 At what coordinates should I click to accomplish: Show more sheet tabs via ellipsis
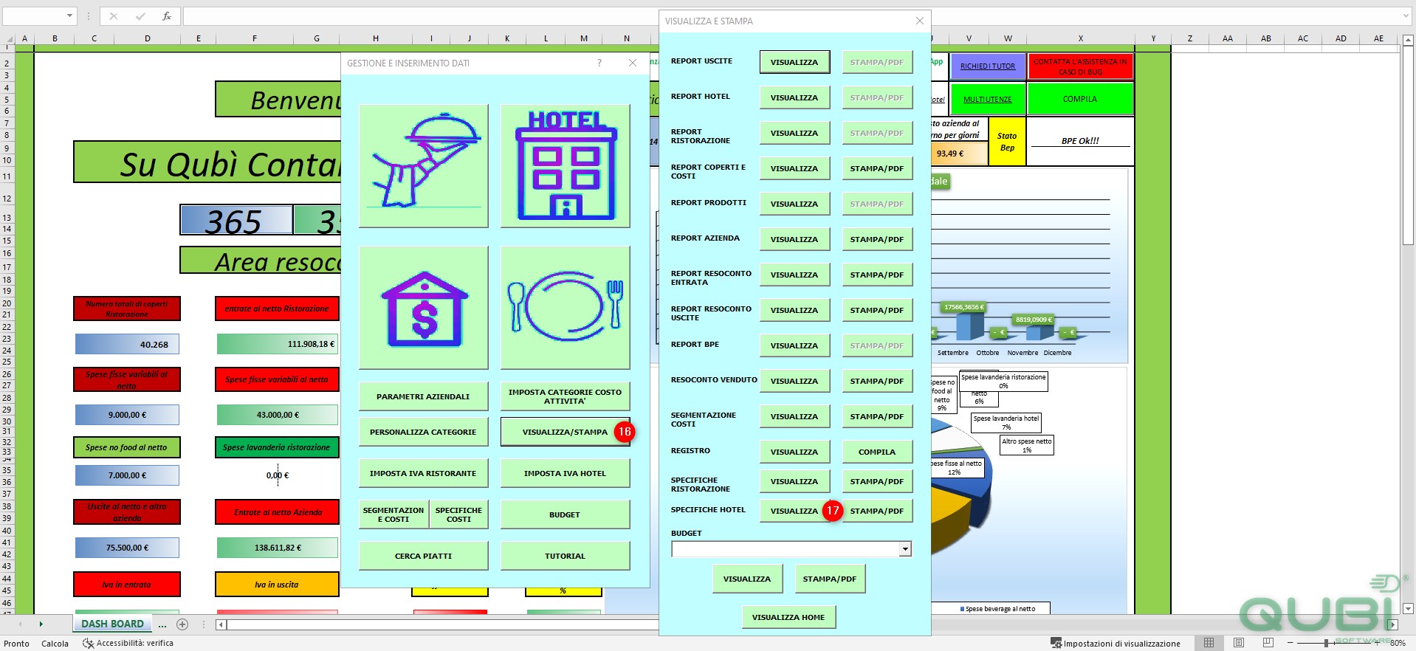162,624
